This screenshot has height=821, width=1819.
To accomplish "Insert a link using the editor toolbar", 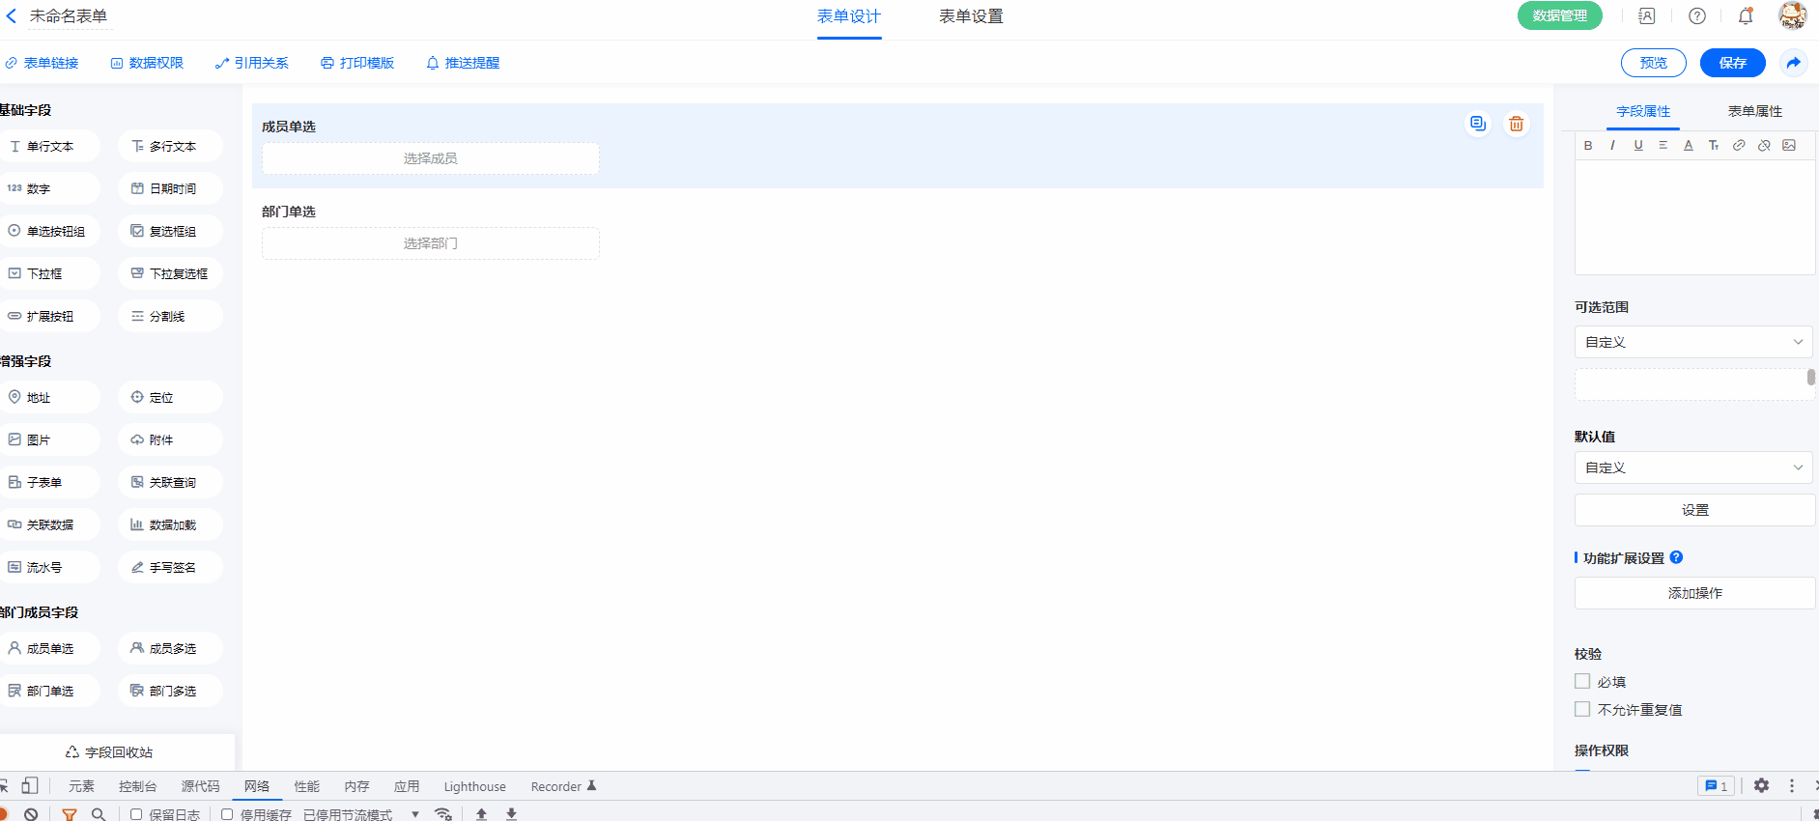I will [1739, 146].
